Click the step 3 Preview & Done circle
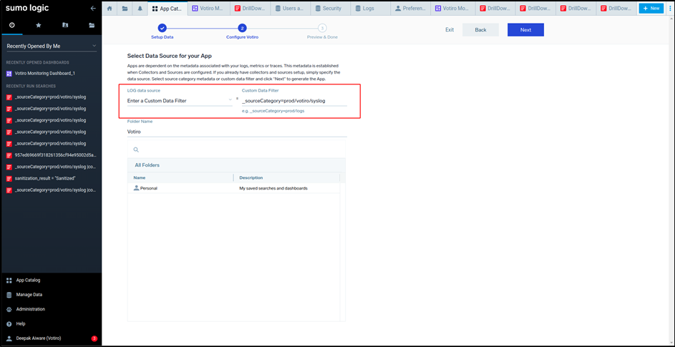Screen dimensions: 675x347 tap(322, 29)
